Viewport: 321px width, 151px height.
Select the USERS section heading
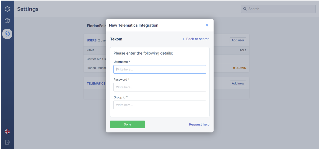tap(92, 40)
